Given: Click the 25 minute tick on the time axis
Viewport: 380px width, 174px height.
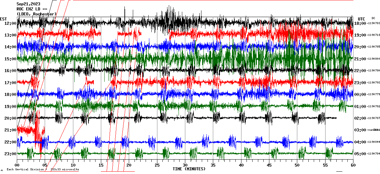Looking at the screenshot, I should [x=157, y=165].
